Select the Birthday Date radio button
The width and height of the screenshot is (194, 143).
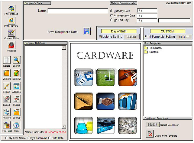(111, 11)
